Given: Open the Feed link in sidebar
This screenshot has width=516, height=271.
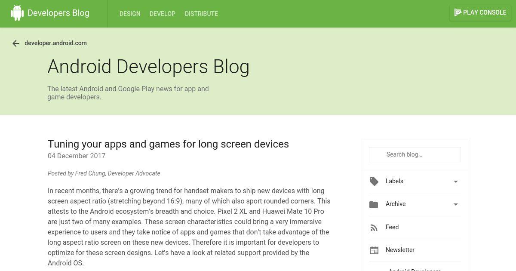Looking at the screenshot, I should click(x=392, y=227).
